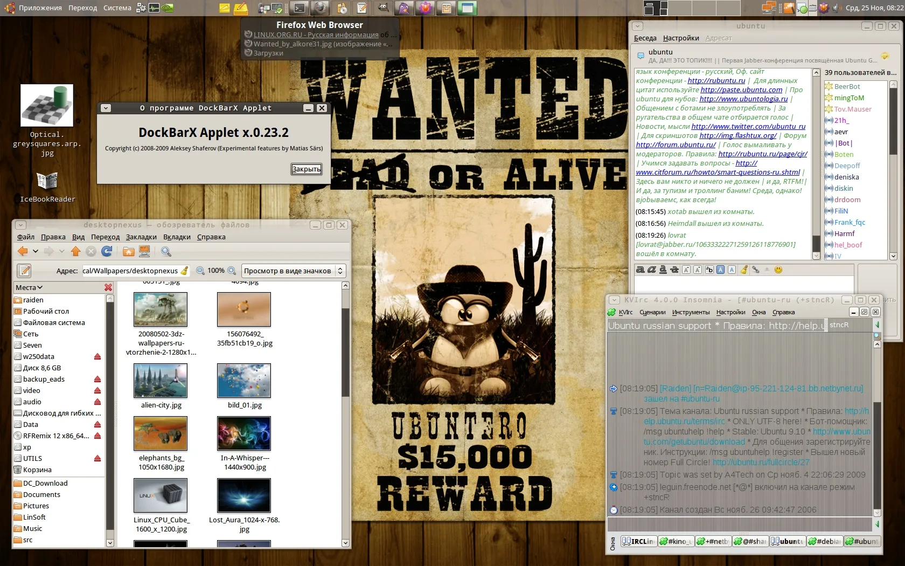
Task: Reset formatting with broom in chat toolbar
Action: pyautogui.click(x=744, y=270)
